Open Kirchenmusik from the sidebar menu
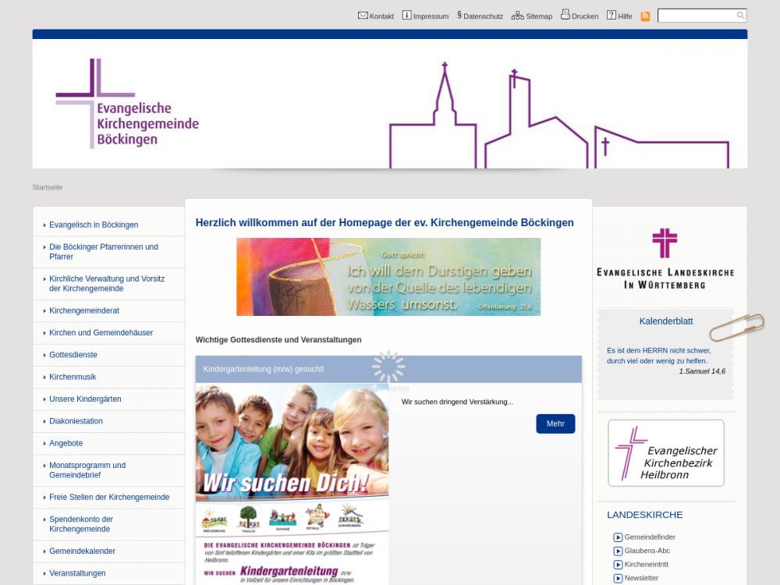The width and height of the screenshot is (780, 585). pos(73,377)
